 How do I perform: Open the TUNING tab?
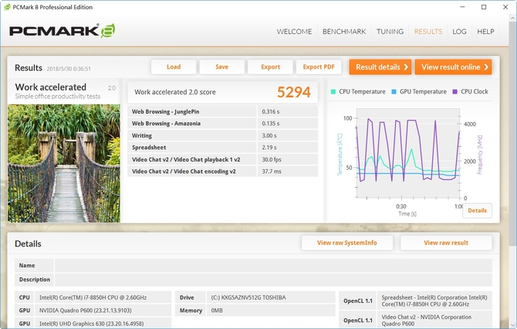click(x=390, y=32)
